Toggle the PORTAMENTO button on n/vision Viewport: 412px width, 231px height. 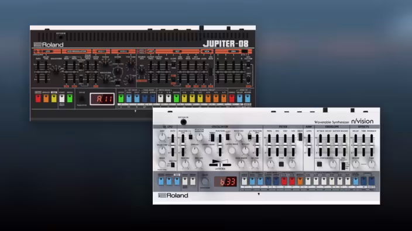pyautogui.click(x=320, y=164)
